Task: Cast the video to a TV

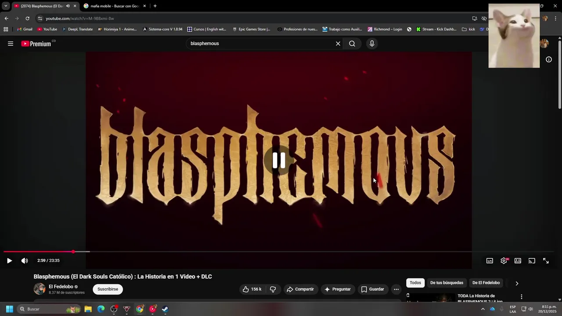Action: tap(532, 261)
